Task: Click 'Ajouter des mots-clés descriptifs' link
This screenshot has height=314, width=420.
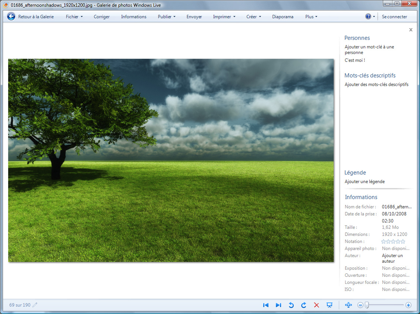Action: pyautogui.click(x=376, y=85)
